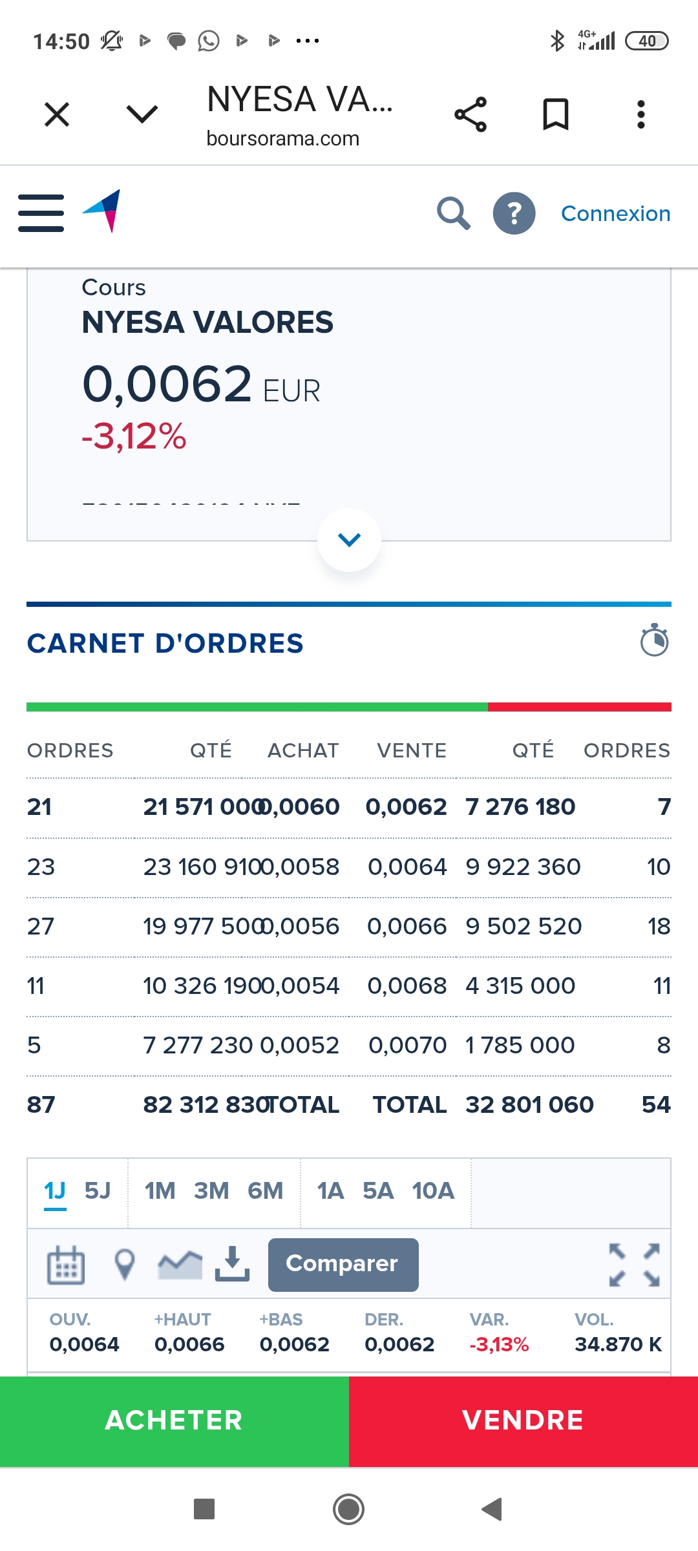Toggle chart event markers pin icon
Image resolution: width=698 pixels, height=1551 pixels.
pyautogui.click(x=124, y=1265)
